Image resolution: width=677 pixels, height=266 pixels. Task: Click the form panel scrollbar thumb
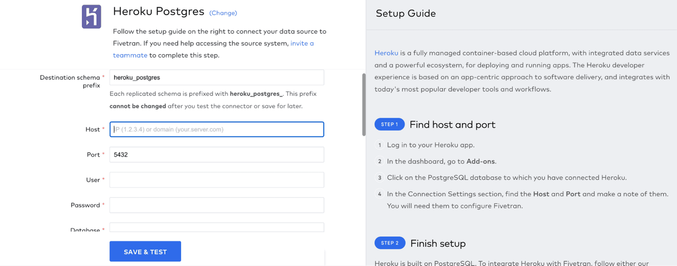click(x=364, y=104)
